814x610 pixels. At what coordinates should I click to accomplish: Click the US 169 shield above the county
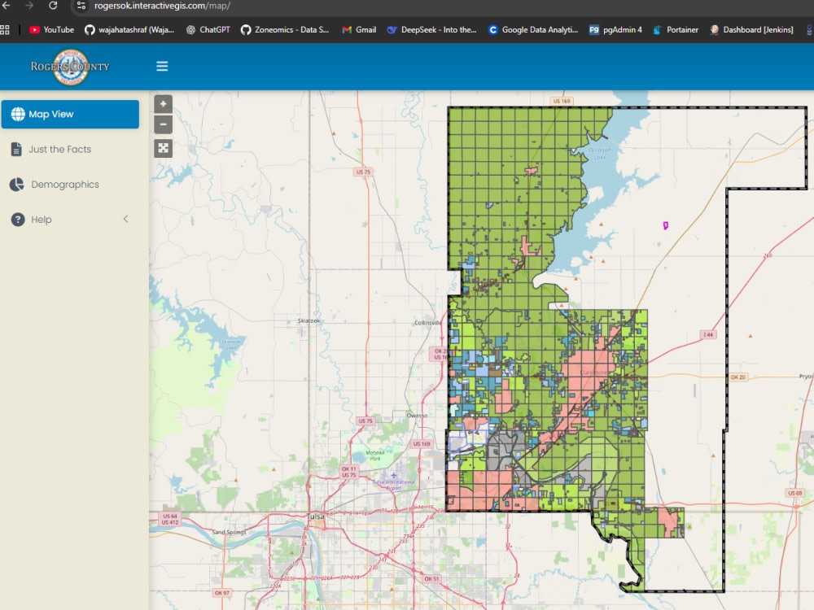562,101
